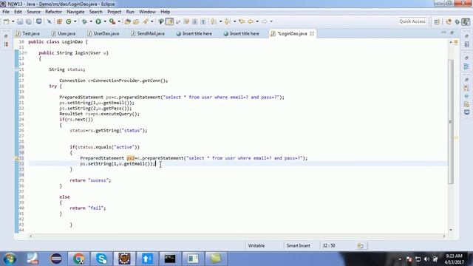Click the Quick Access search field

[x=412, y=21]
